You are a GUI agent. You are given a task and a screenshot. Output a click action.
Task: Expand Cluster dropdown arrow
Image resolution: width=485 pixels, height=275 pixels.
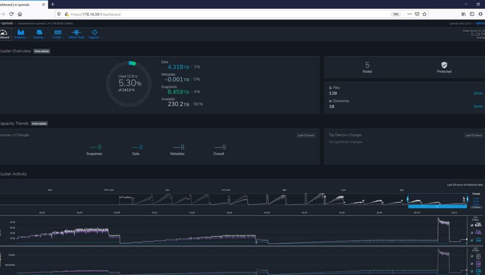(x=63, y=37)
